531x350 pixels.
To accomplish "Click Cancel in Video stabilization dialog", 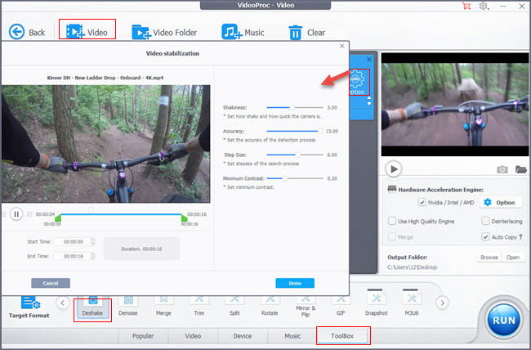I will [50, 283].
